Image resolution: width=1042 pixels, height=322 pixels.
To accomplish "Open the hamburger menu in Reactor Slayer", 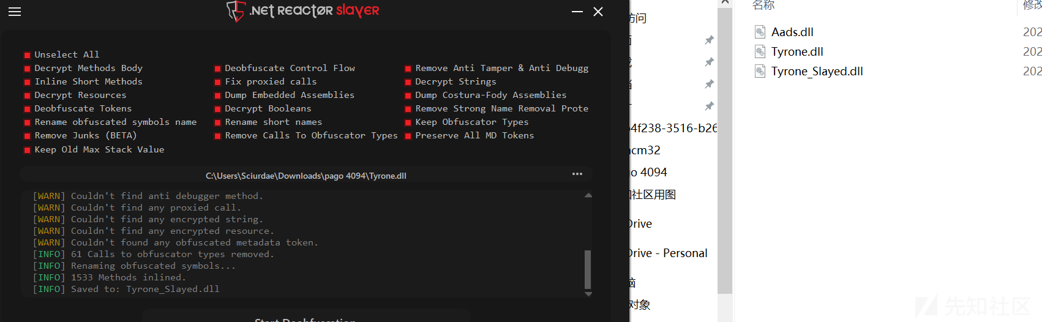I will point(15,12).
